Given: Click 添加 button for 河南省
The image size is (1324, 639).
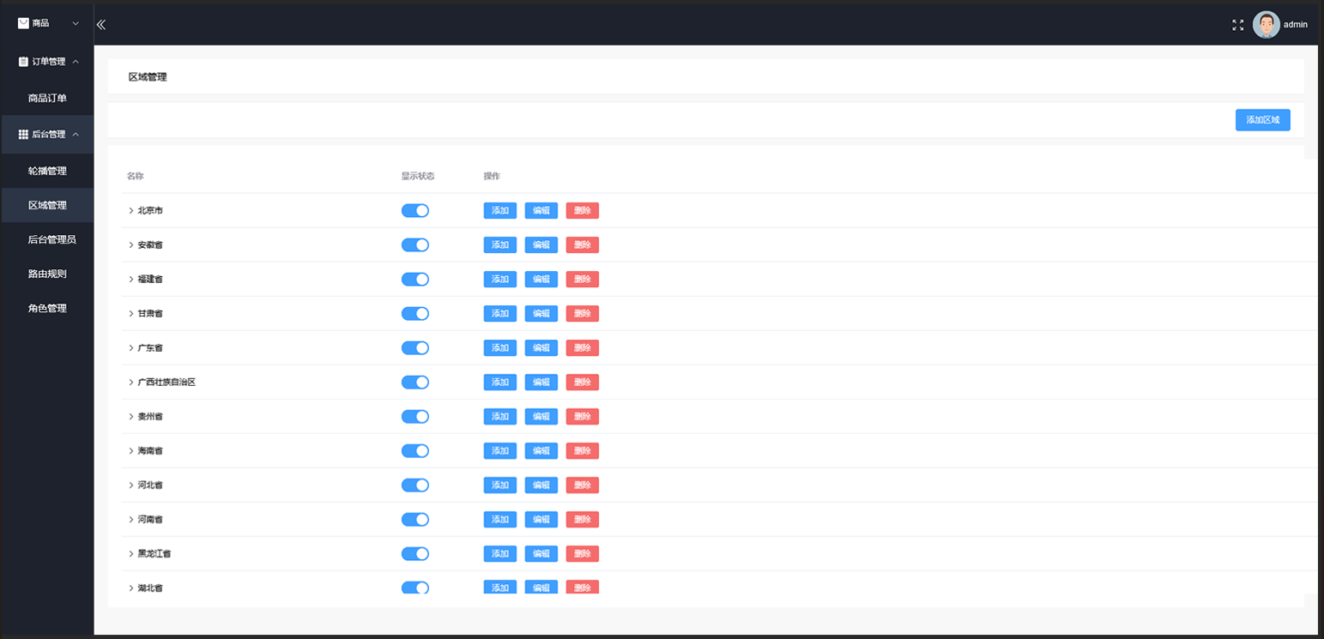Looking at the screenshot, I should [500, 519].
